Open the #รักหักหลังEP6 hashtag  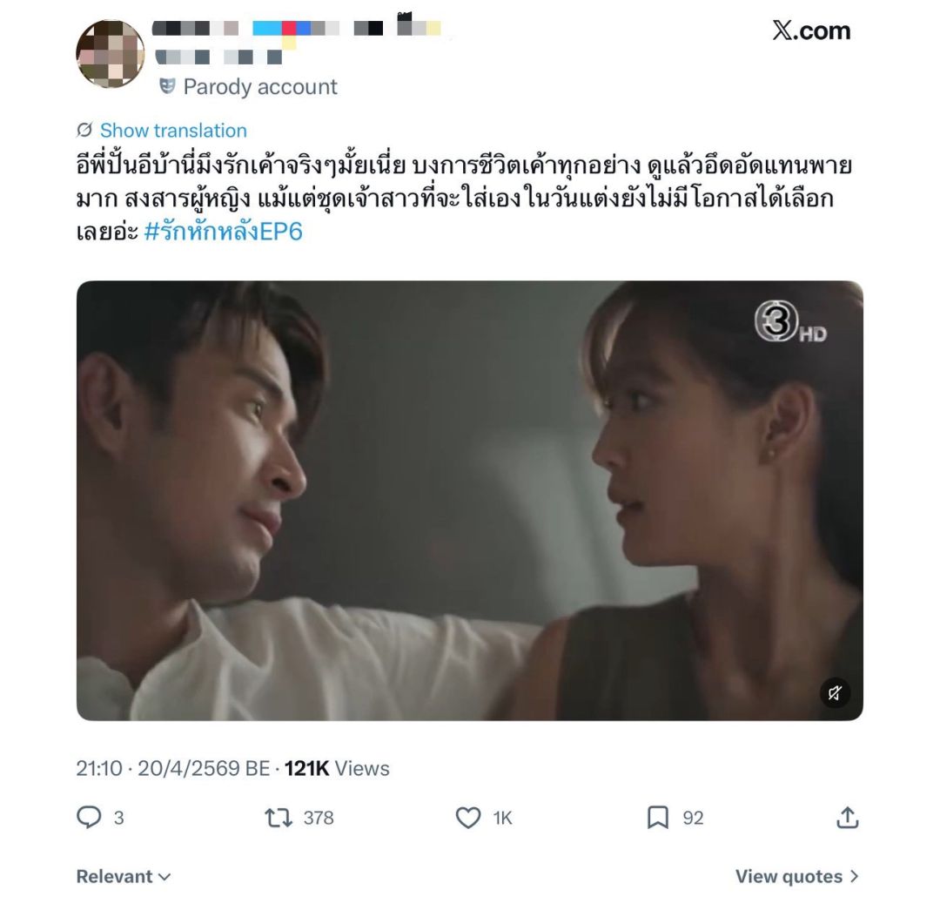(223, 231)
